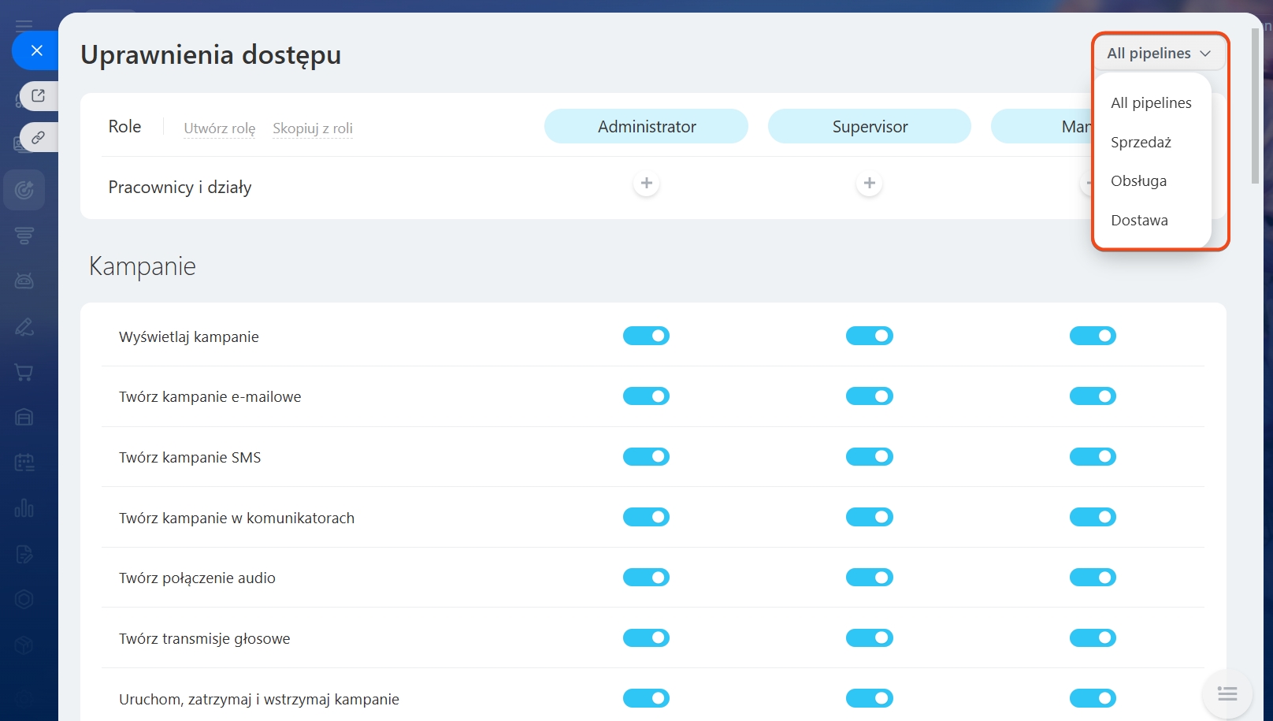Image resolution: width=1273 pixels, height=721 pixels.
Task: Open the list menu floating button
Action: 1227,694
